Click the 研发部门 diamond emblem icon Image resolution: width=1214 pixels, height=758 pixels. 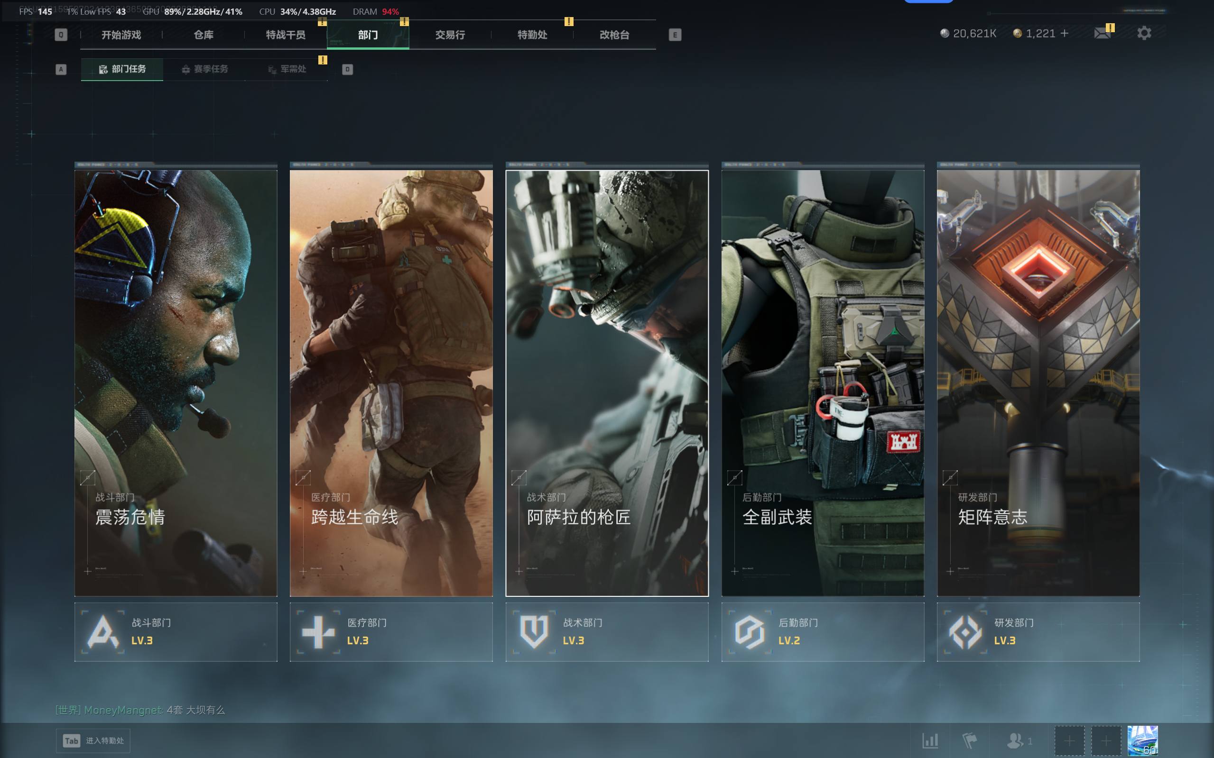click(965, 631)
